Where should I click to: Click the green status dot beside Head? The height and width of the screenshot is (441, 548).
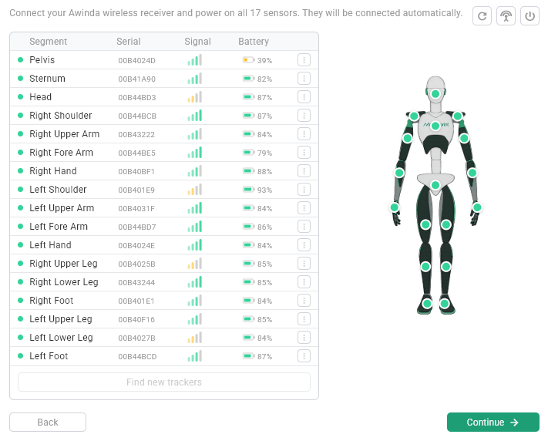click(x=20, y=97)
